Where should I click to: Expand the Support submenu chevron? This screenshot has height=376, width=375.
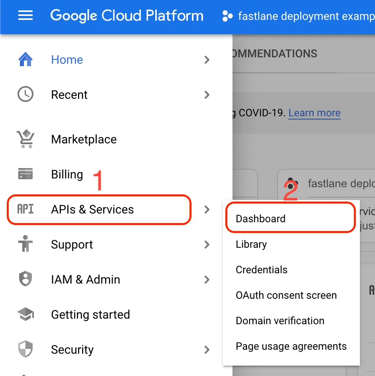click(207, 245)
